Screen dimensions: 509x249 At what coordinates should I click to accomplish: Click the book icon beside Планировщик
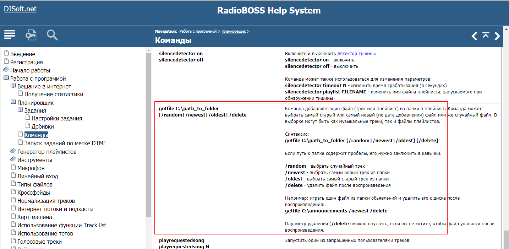click(x=13, y=102)
